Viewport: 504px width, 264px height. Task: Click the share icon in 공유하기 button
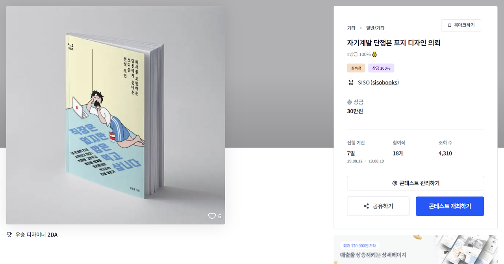tap(367, 206)
